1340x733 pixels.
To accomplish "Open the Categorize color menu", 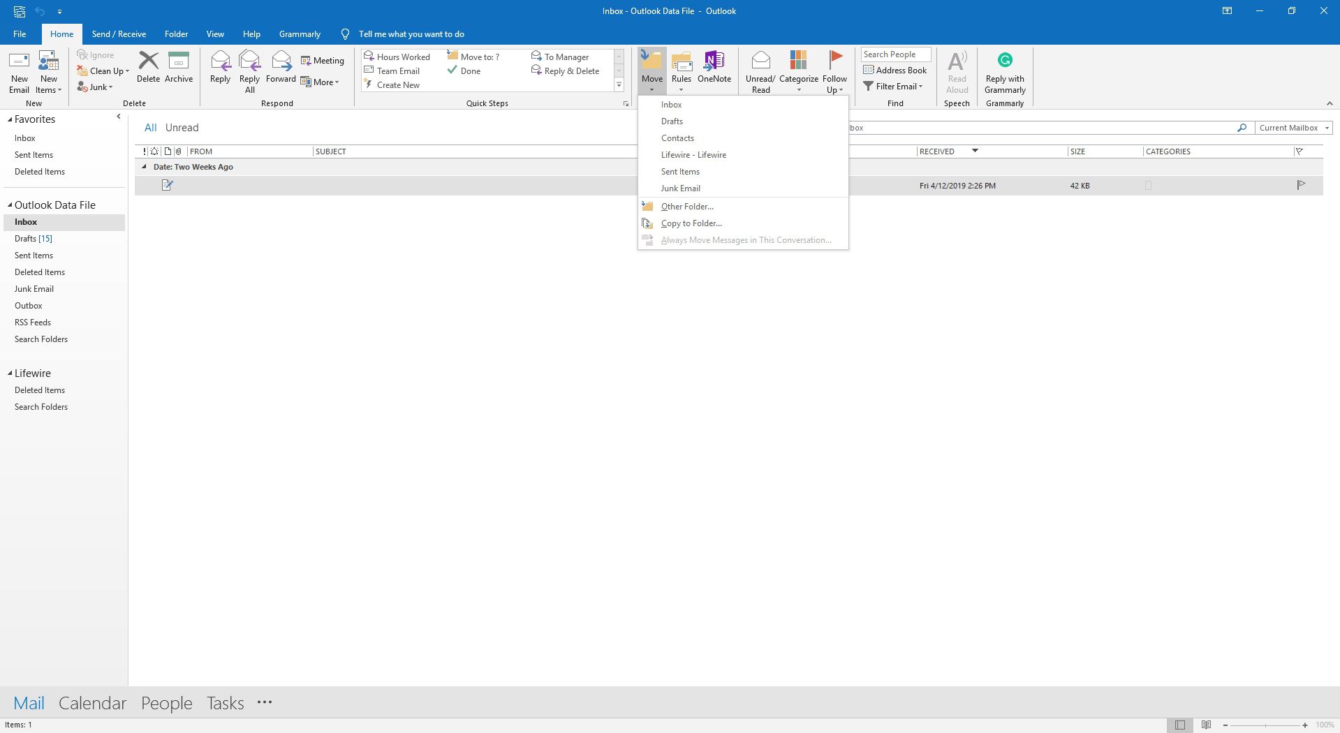I will click(798, 71).
